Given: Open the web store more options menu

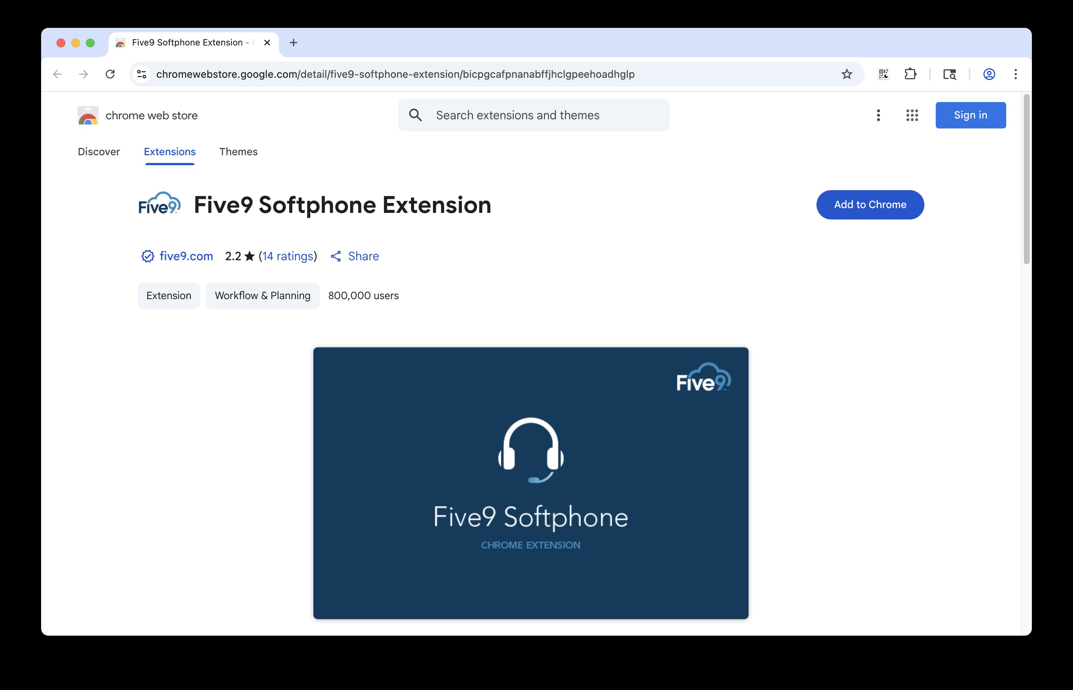Looking at the screenshot, I should coord(878,115).
